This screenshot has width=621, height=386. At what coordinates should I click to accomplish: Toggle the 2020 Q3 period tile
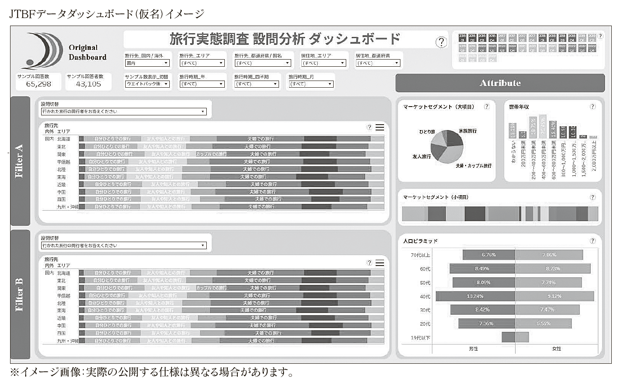click(x=502, y=48)
